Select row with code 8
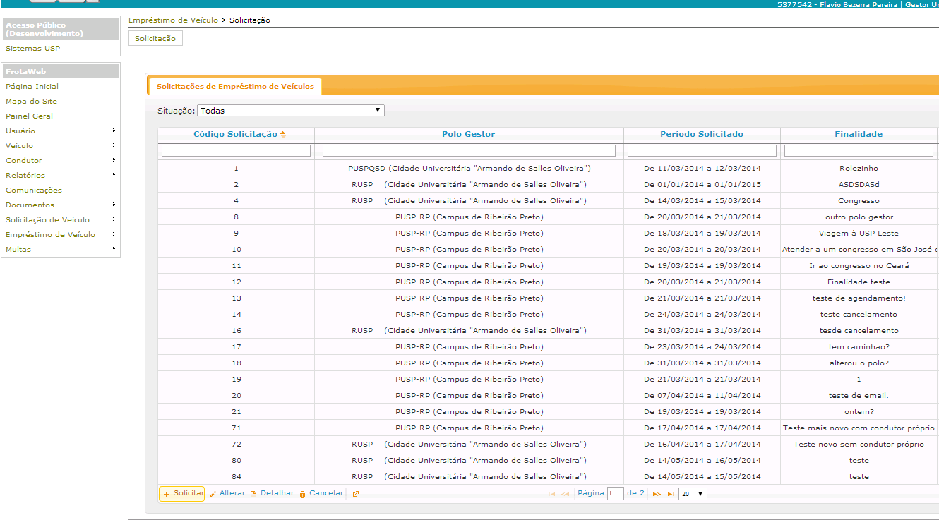The image size is (939, 520). [547, 217]
